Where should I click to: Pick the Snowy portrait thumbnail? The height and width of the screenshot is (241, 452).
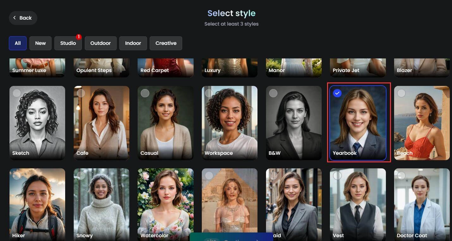click(102, 205)
